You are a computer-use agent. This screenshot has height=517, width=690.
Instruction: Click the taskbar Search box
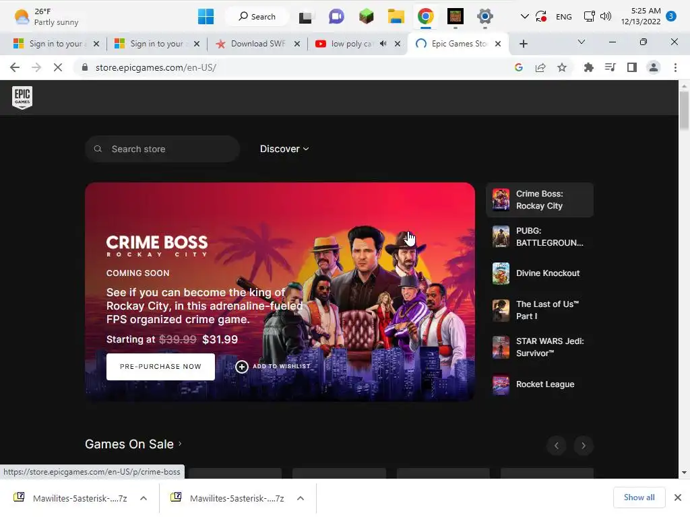click(257, 17)
